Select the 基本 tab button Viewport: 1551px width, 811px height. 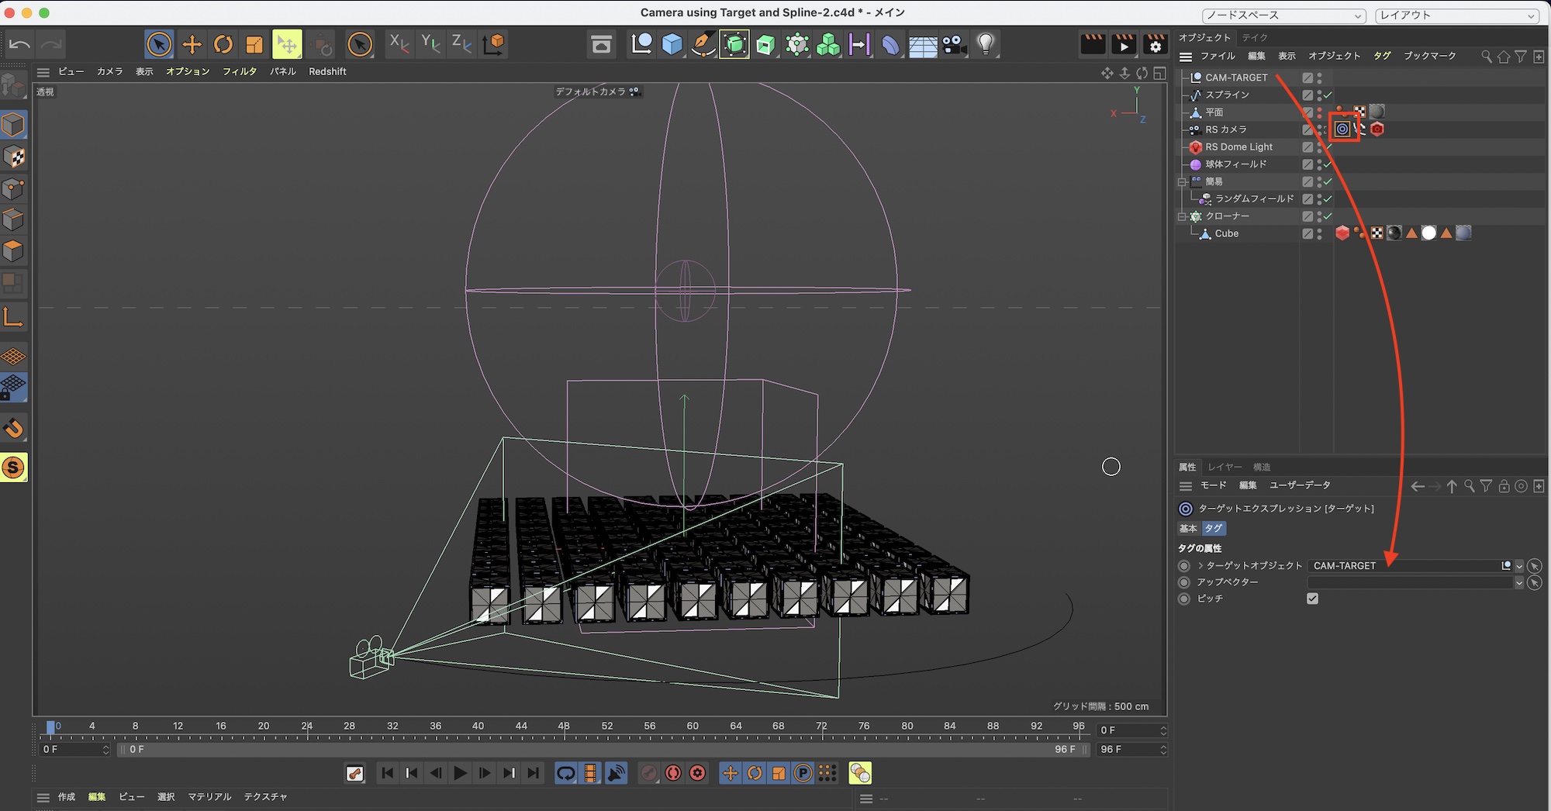1188,529
